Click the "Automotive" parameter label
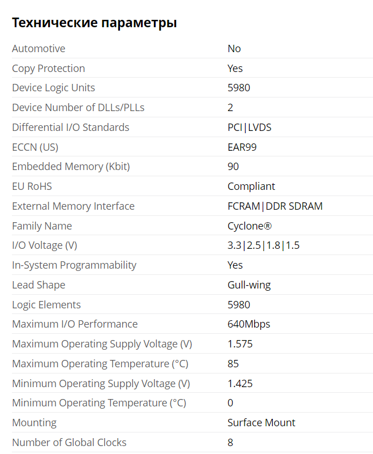 pos(38,49)
